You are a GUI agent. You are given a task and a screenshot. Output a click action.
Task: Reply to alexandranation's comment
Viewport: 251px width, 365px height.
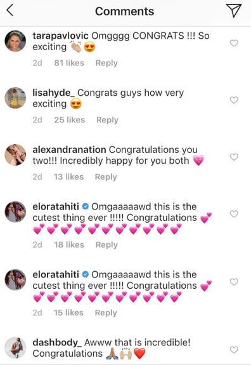tap(106, 177)
